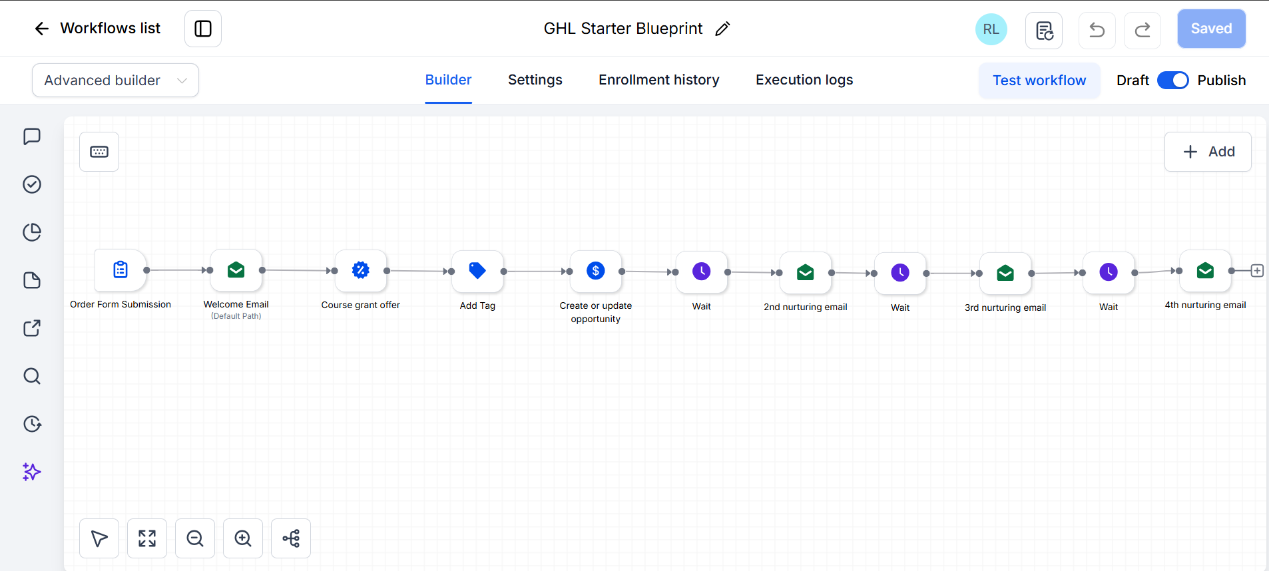1269x571 pixels.
Task: Open the Advanced builder dropdown
Action: (115, 81)
